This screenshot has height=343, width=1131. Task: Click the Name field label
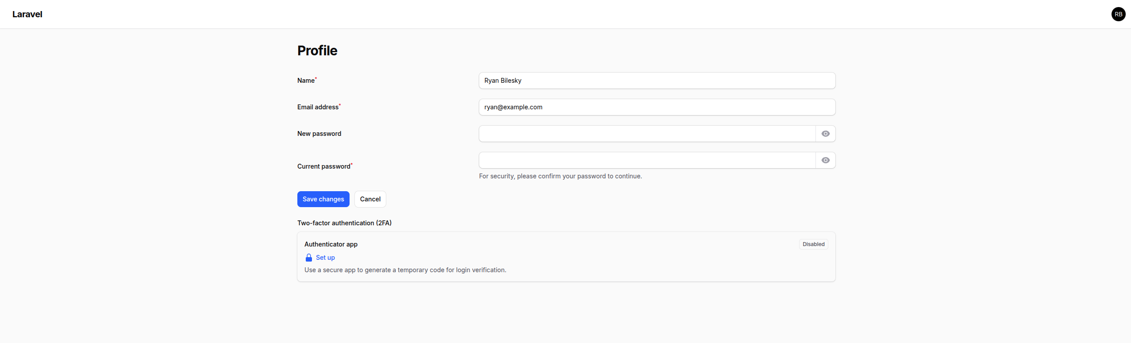point(306,81)
